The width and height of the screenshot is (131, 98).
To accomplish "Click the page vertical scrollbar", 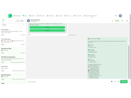I will 130,47.
